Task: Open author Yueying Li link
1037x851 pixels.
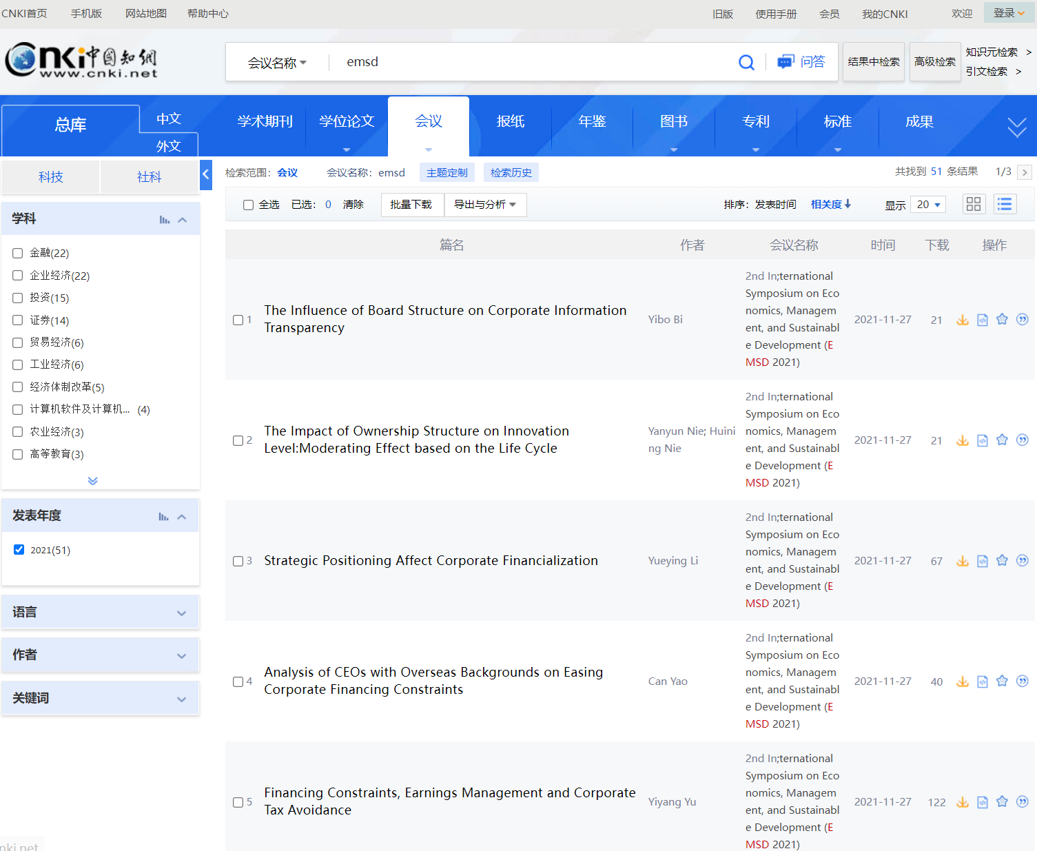Action: (x=673, y=561)
